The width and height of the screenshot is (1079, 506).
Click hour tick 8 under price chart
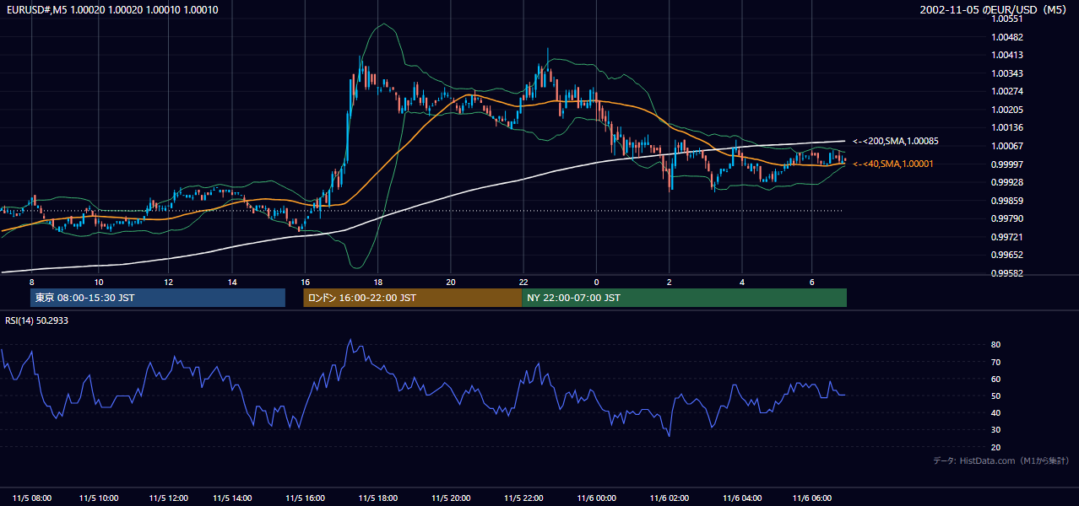click(x=32, y=282)
